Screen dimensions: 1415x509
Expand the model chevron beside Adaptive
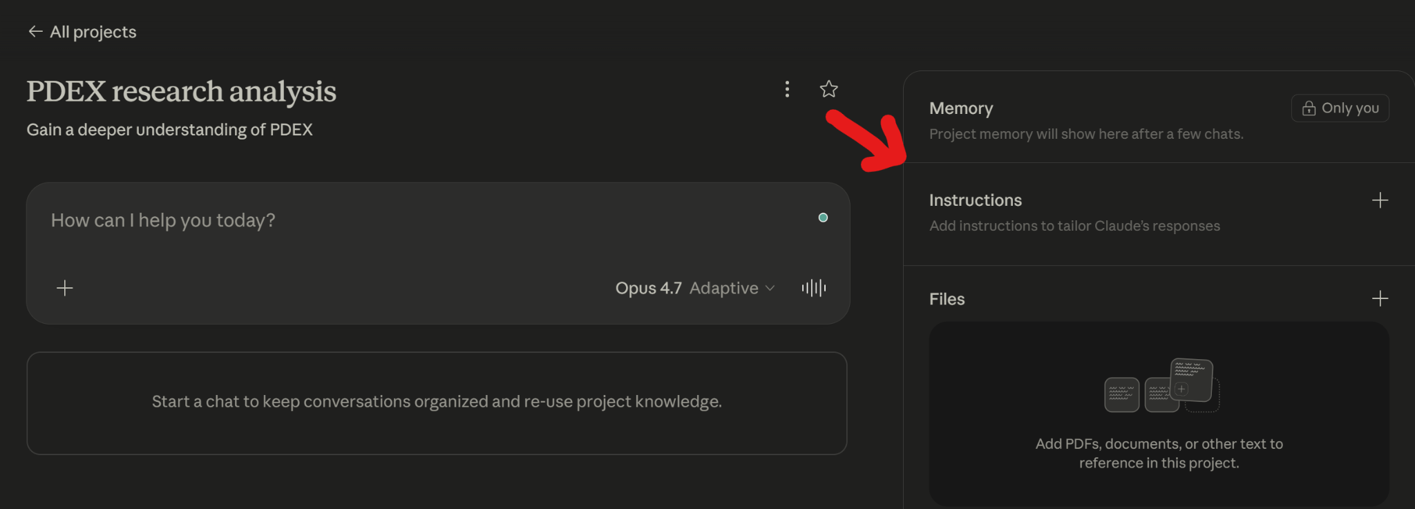pyautogui.click(x=770, y=288)
